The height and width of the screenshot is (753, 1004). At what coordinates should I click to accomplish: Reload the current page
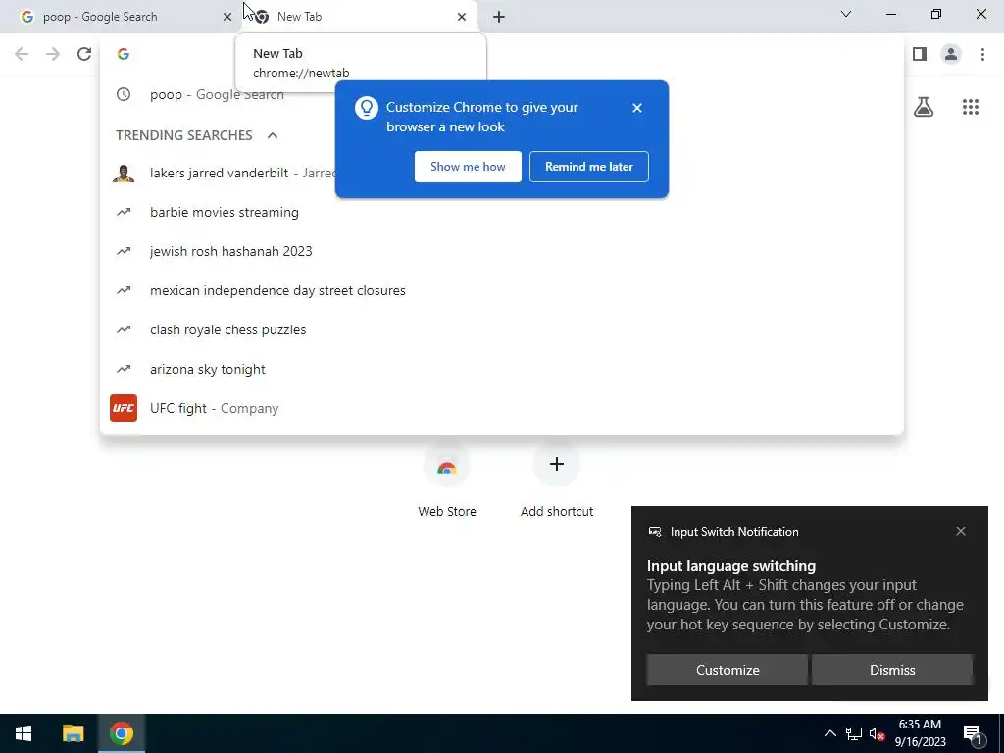84,54
